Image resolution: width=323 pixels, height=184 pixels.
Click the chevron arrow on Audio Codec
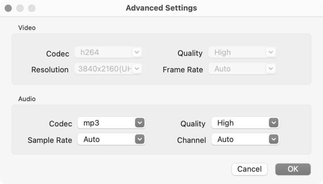[140, 123]
